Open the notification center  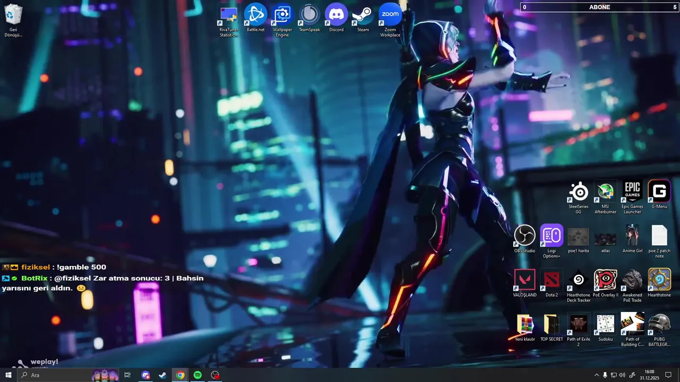pos(668,375)
